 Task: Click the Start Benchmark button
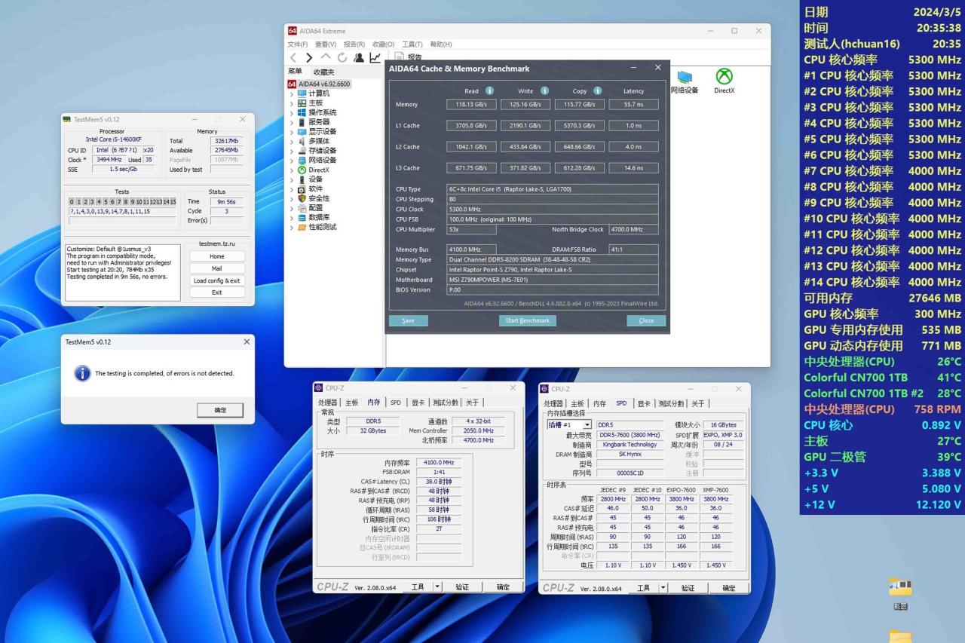coord(527,320)
